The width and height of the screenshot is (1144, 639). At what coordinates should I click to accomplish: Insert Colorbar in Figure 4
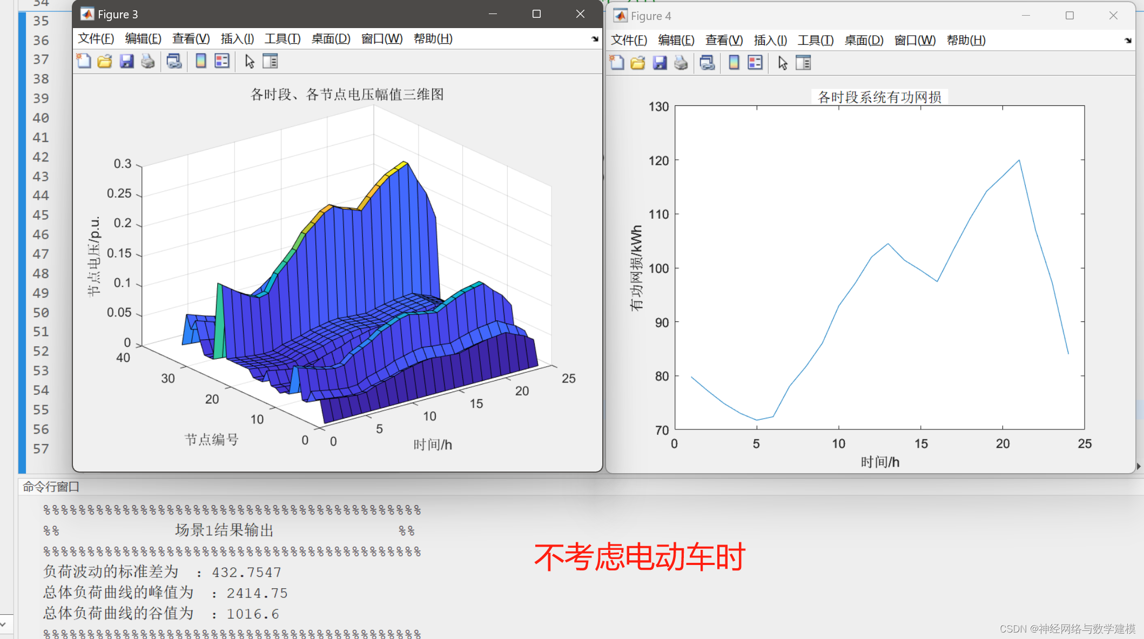[x=734, y=63]
